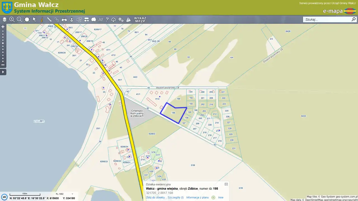Expand more options with green plus
The image size is (358, 201).
213,197
